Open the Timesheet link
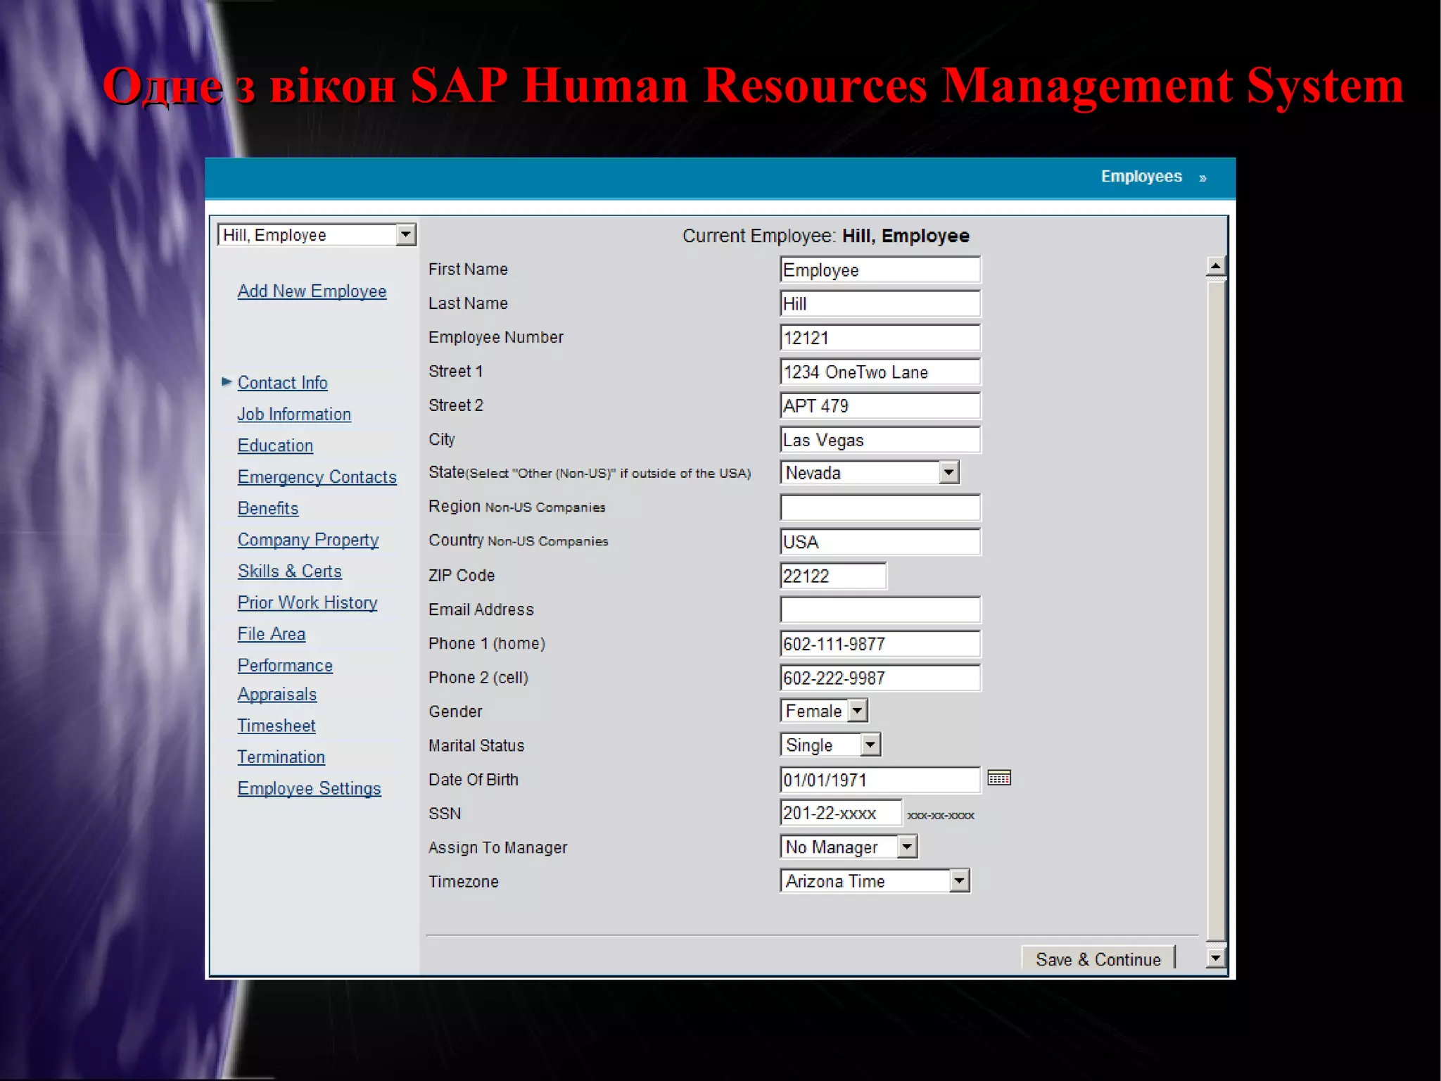Screen dimensions: 1441x1081 (x=276, y=725)
